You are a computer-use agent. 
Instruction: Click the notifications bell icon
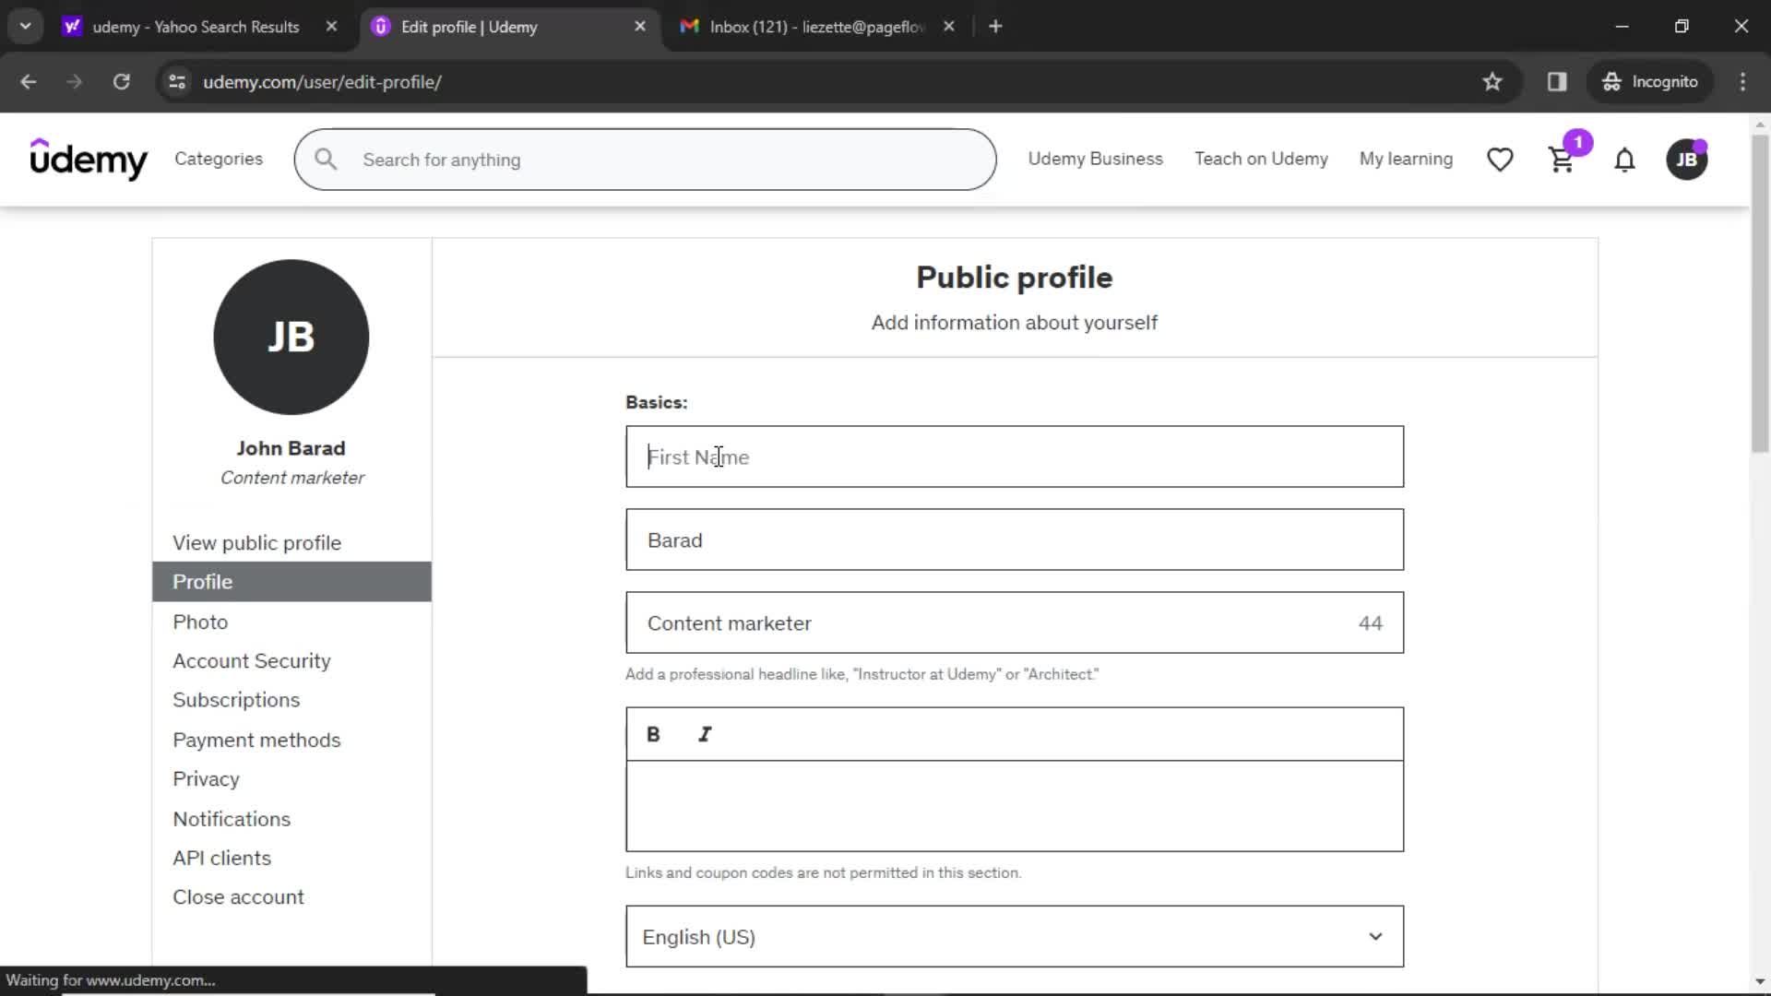1626,160
